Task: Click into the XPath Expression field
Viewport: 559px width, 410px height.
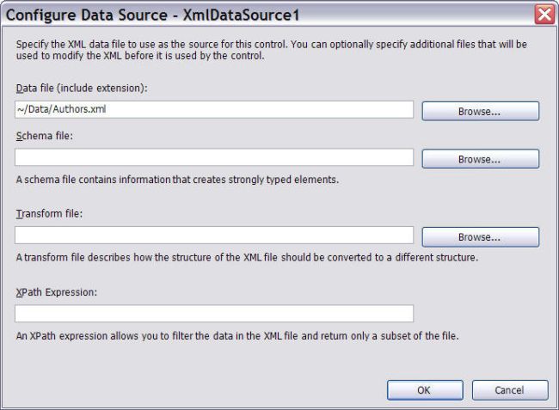Action: pos(214,314)
